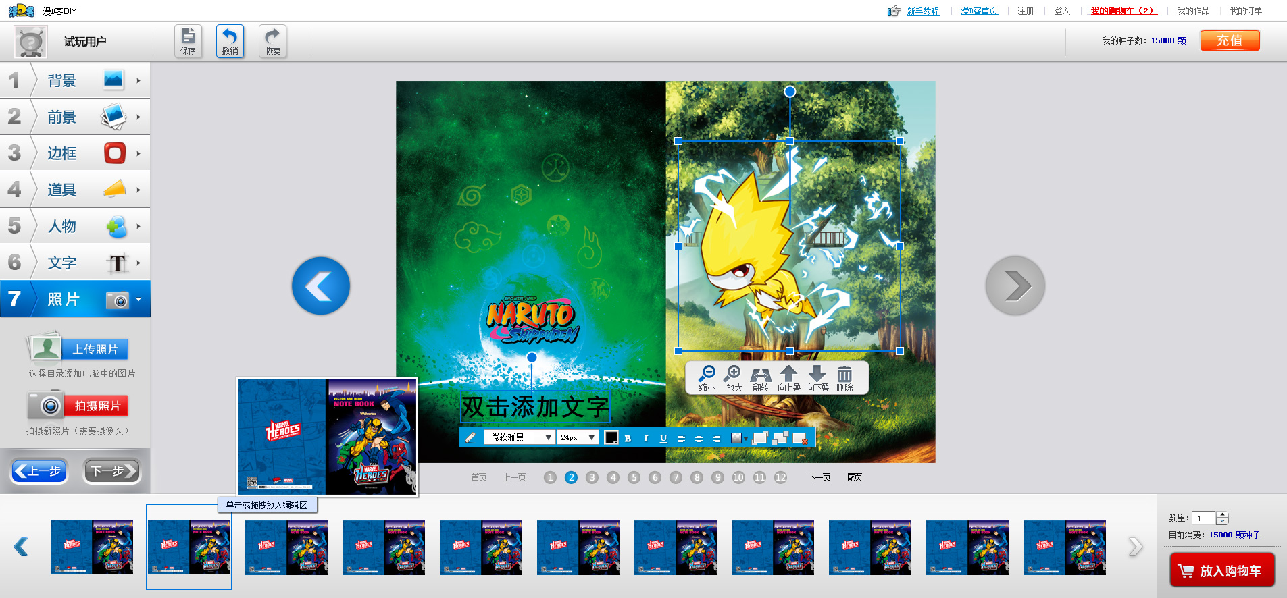
Task: Enlarge the sticker with the 放大 icon
Action: [734, 379]
